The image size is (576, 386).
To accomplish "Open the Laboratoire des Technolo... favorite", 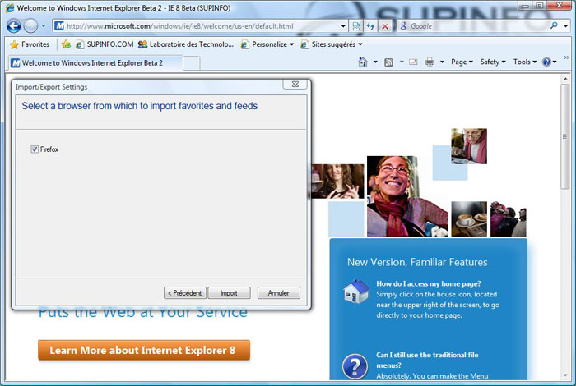I will coord(186,44).
